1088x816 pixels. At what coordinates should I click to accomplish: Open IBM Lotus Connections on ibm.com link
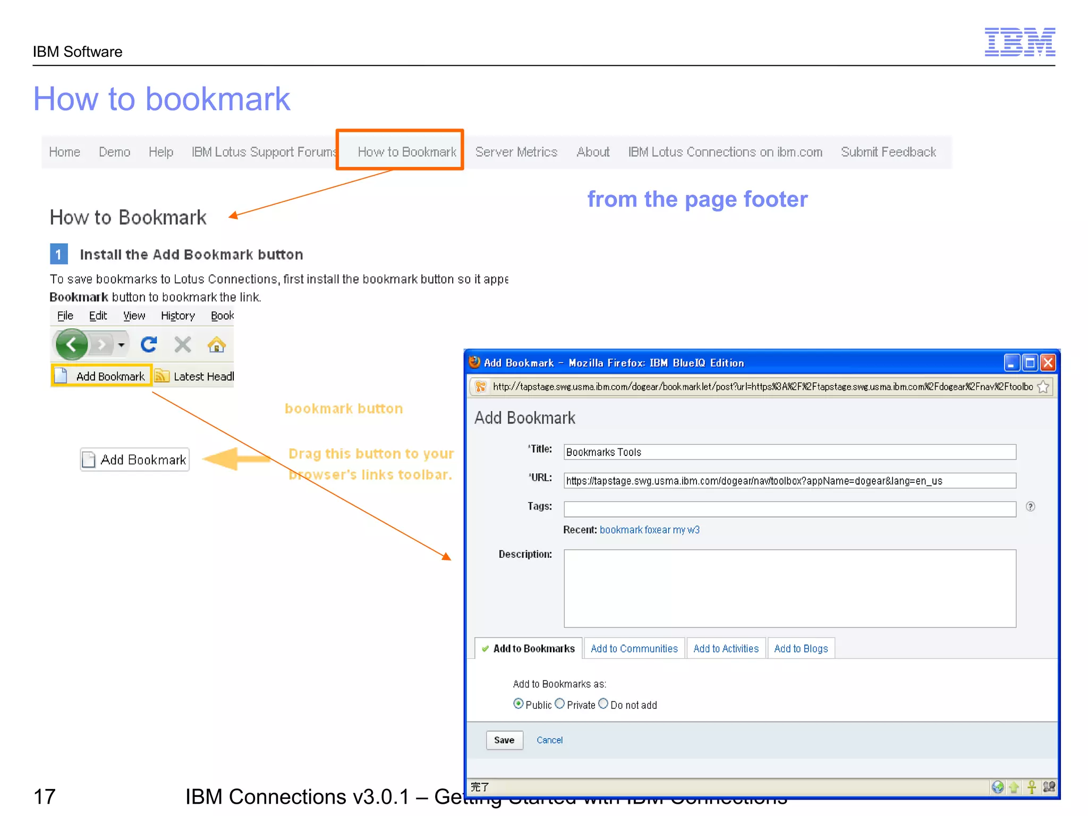725,152
